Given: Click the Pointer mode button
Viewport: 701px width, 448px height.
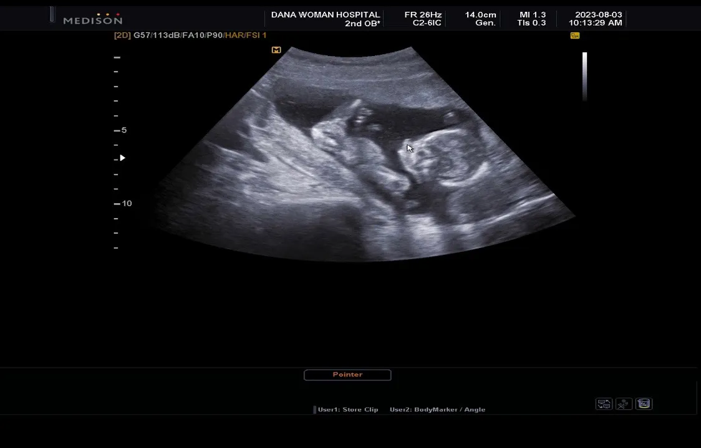Looking at the screenshot, I should tap(347, 374).
